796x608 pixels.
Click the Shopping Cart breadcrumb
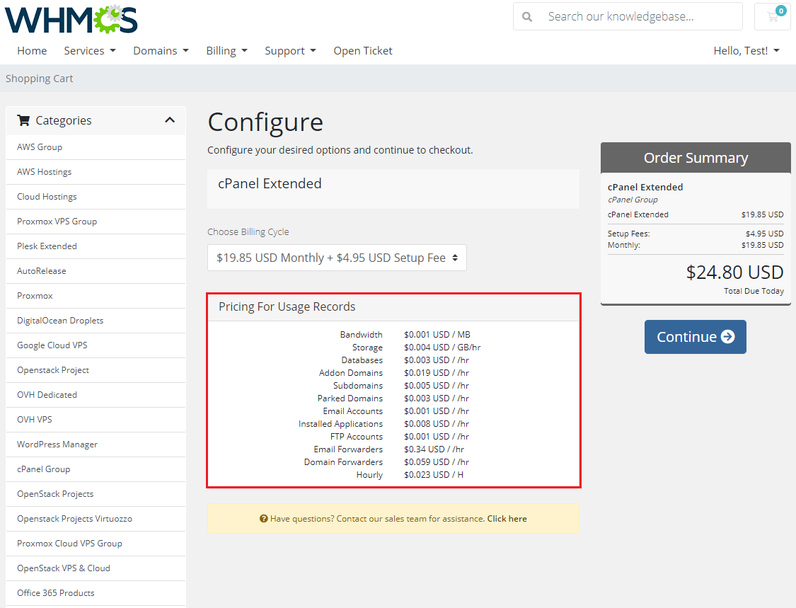pyautogui.click(x=40, y=79)
